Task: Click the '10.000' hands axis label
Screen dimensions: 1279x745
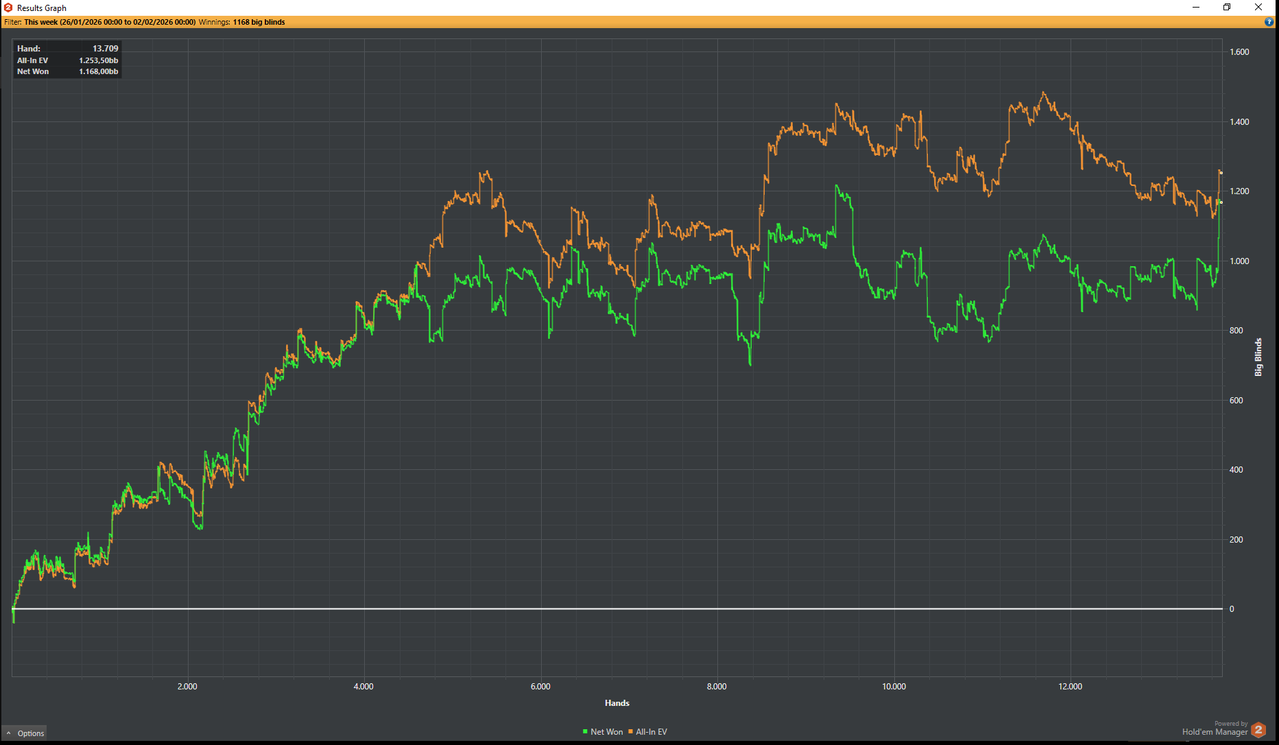Action: 894,687
